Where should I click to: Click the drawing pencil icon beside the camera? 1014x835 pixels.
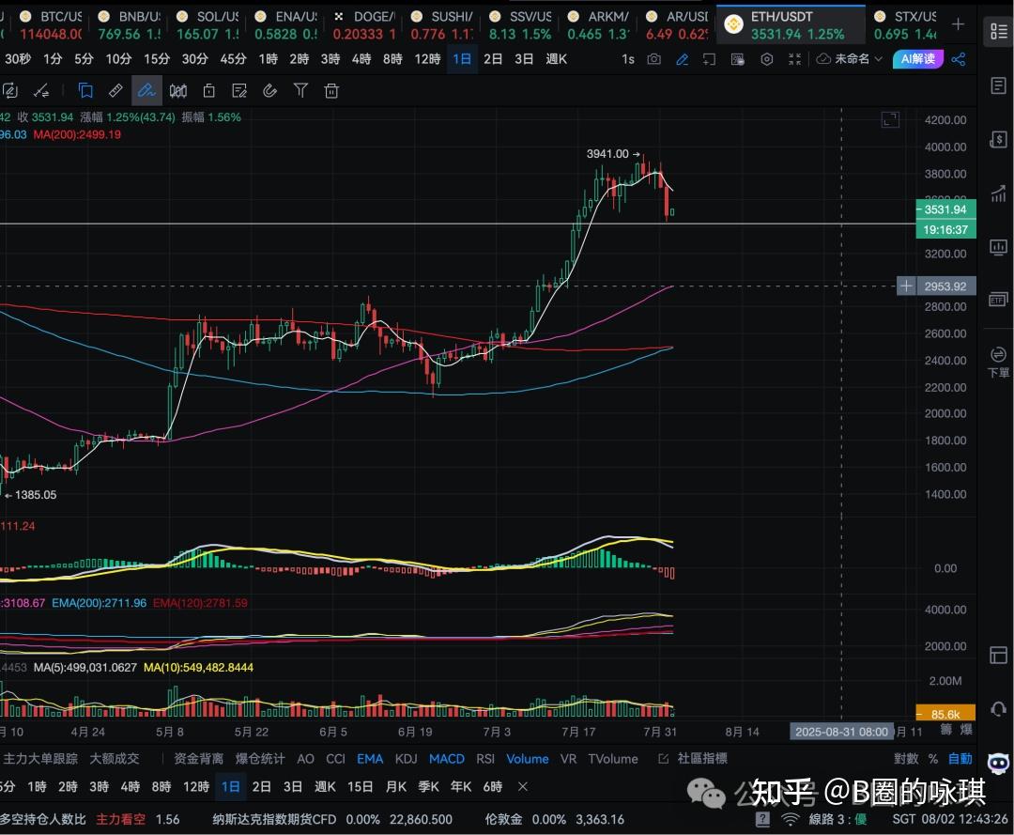coord(682,59)
